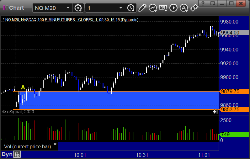Click the pin/link window icon
250x159 pixels.
(x=194, y=8)
